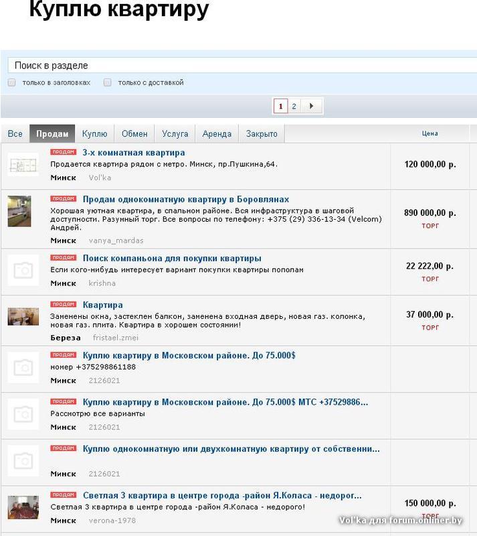477x536 pixels.
Task: Click the next page arrow
Action: pyautogui.click(x=311, y=106)
